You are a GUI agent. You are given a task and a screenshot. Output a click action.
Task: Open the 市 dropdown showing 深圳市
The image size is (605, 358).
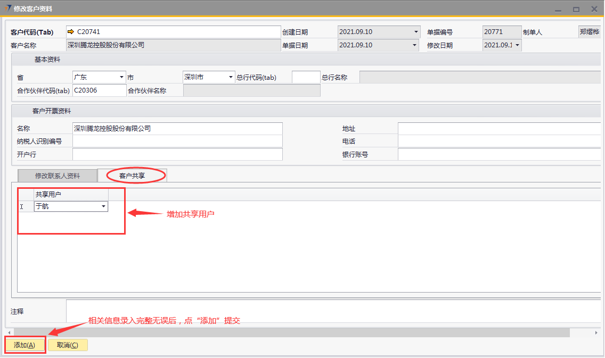coord(231,77)
